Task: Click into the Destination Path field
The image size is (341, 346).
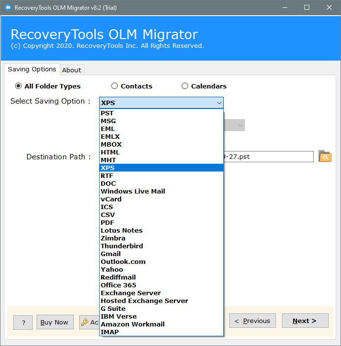Action: click(268, 157)
